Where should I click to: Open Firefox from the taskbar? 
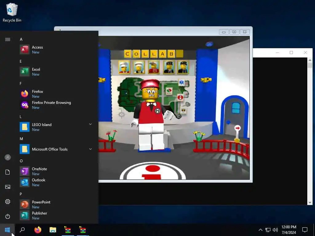(38, 230)
